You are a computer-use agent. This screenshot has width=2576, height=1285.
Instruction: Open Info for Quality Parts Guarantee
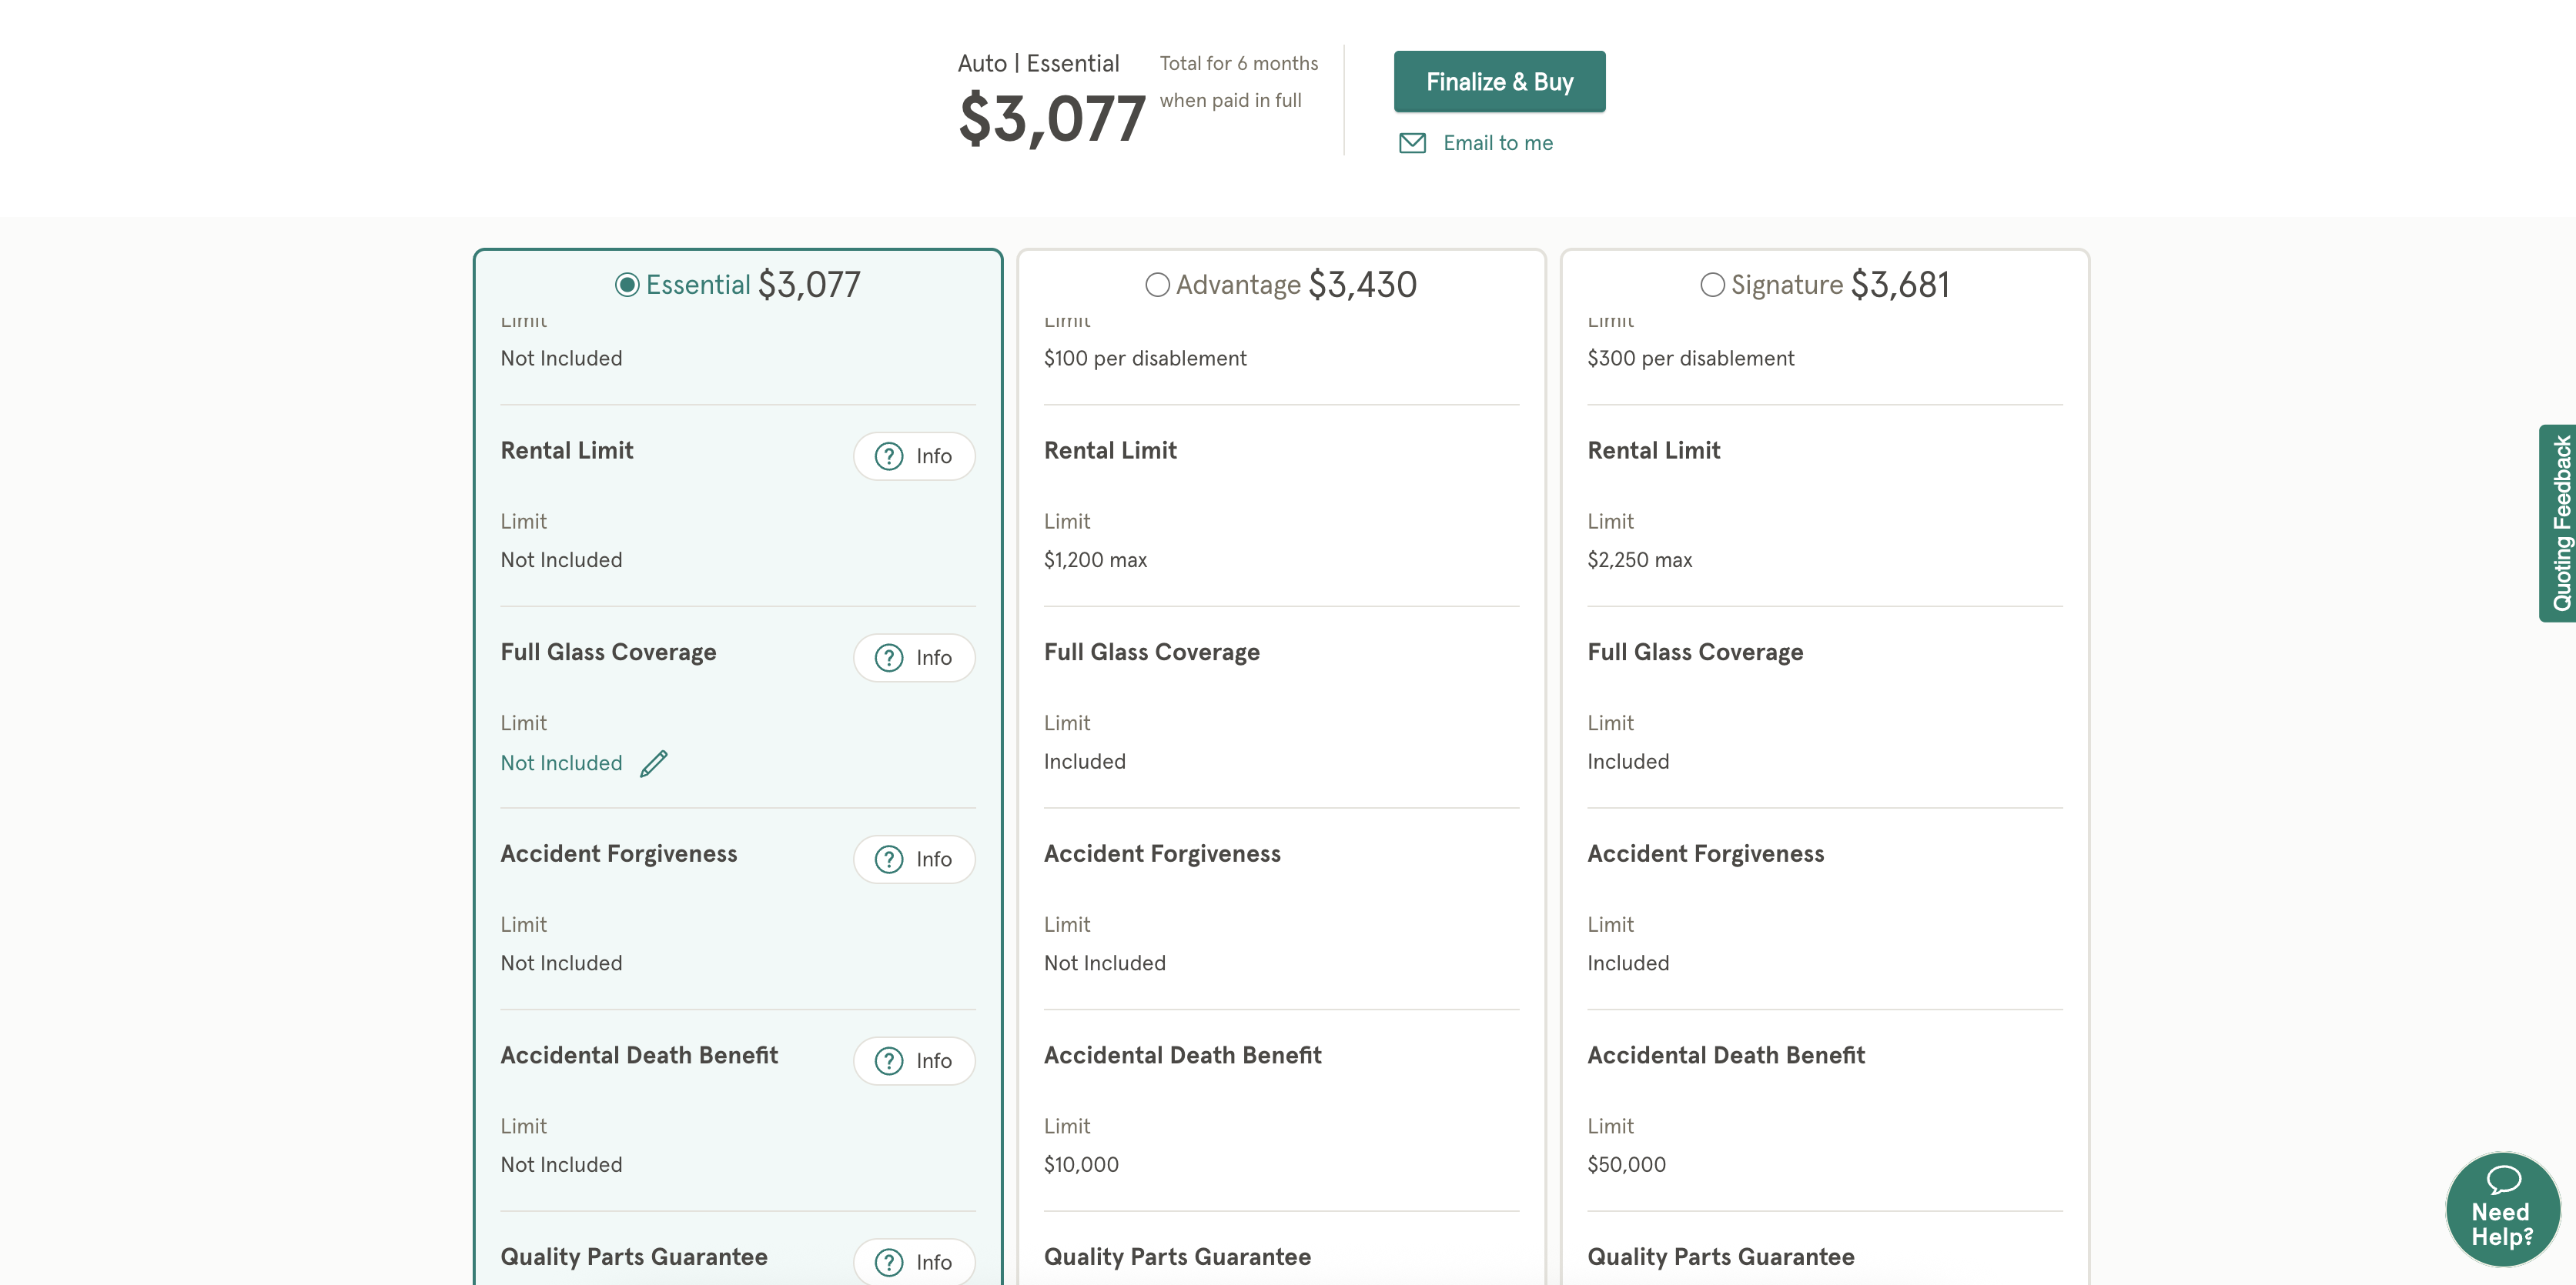(913, 1261)
